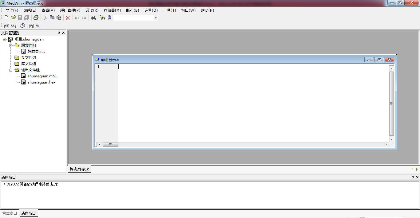Screen dimensions: 420x218
Task: Minimize the 静态显示.c editor child window
Action: point(369,60)
